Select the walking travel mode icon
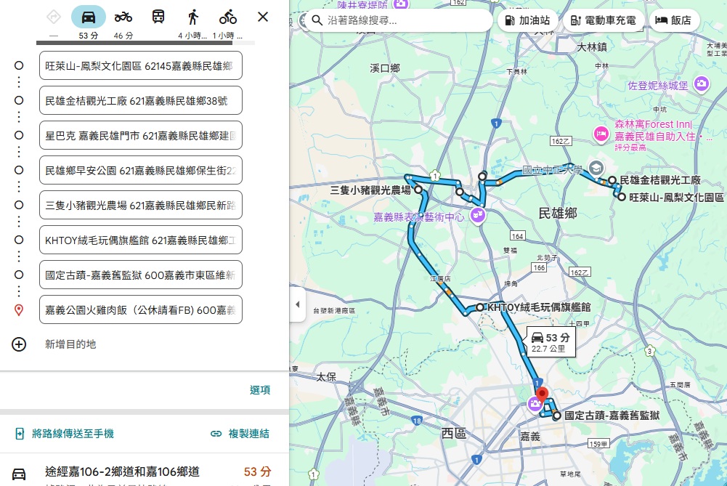The image size is (727, 486). pyautogui.click(x=192, y=15)
